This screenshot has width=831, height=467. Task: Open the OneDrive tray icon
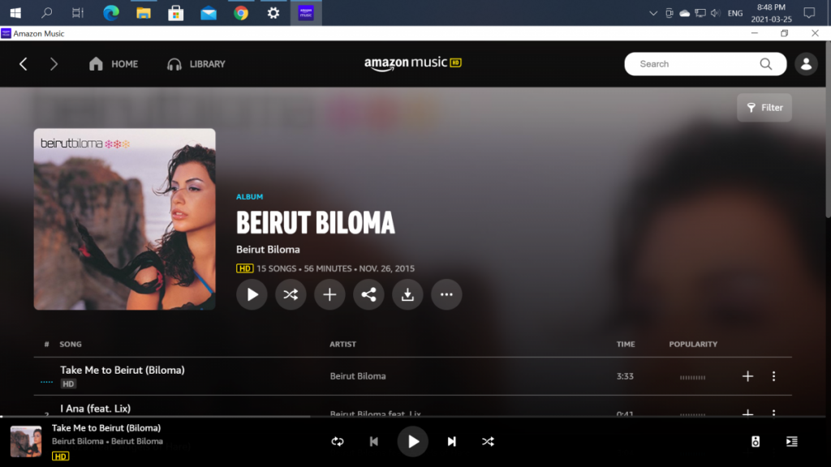(x=685, y=13)
